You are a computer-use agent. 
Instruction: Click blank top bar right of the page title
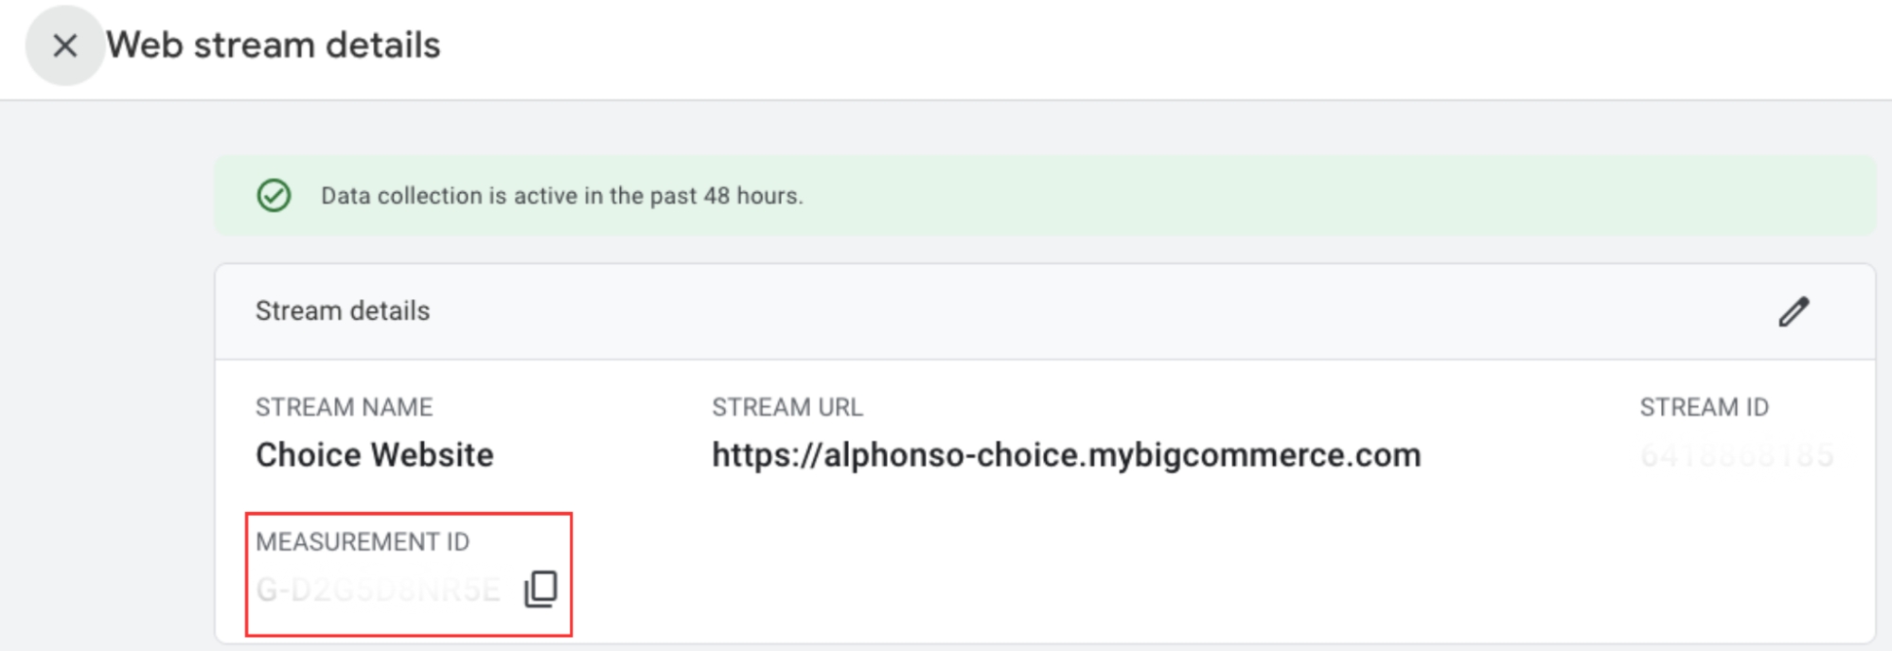coord(1136,47)
